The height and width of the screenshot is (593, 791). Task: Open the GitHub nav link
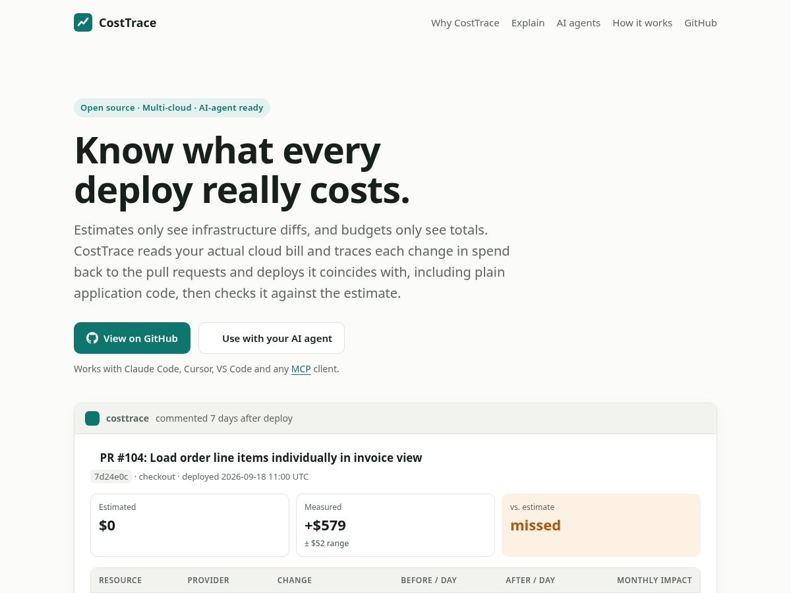pos(701,23)
